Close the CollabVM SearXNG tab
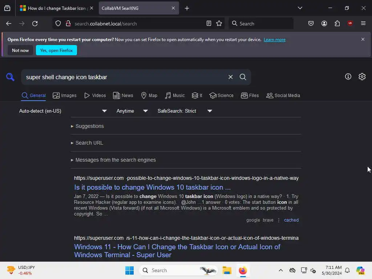The width and height of the screenshot is (372, 279). [173, 8]
